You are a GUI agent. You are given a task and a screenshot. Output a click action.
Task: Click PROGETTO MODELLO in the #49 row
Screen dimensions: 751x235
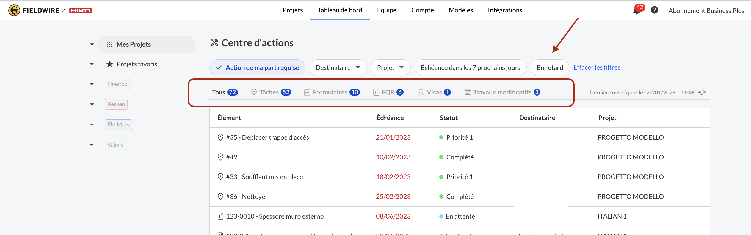[630, 157]
